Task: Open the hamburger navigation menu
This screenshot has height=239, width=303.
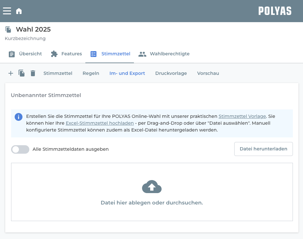Action: pos(7,11)
